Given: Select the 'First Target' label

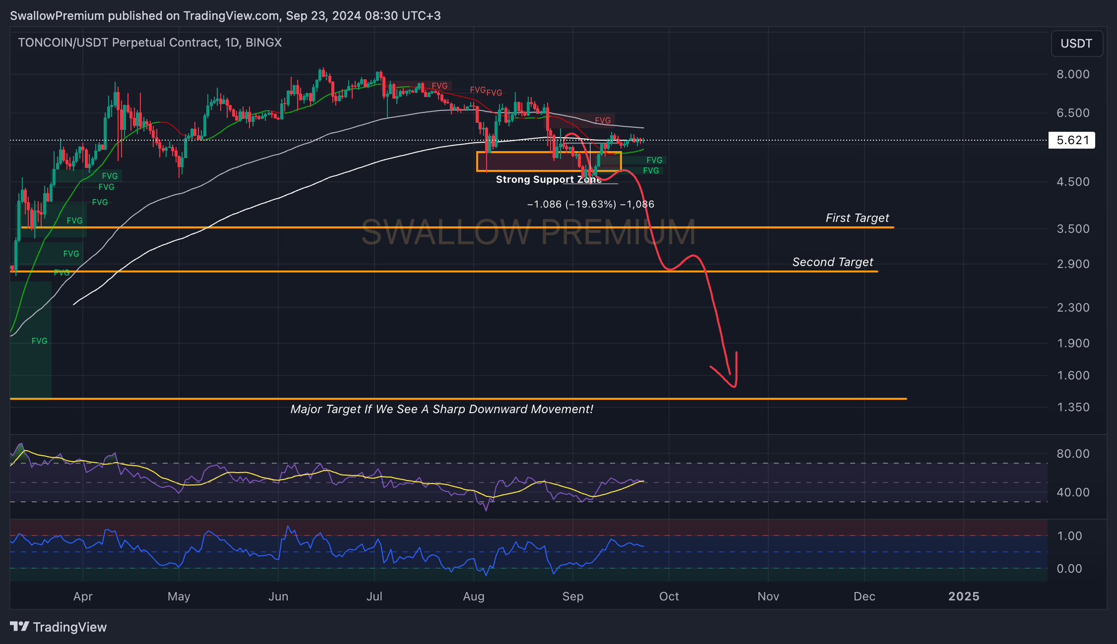Looking at the screenshot, I should click(x=857, y=218).
